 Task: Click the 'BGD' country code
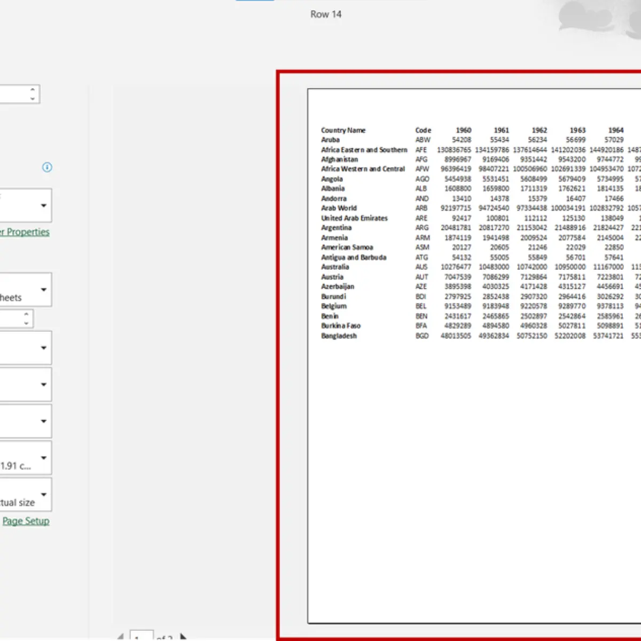pos(422,336)
